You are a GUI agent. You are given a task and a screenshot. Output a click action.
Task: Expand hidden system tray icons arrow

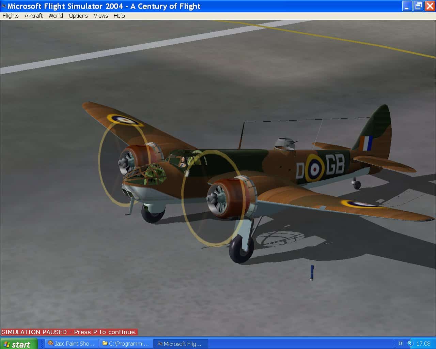[410, 344]
